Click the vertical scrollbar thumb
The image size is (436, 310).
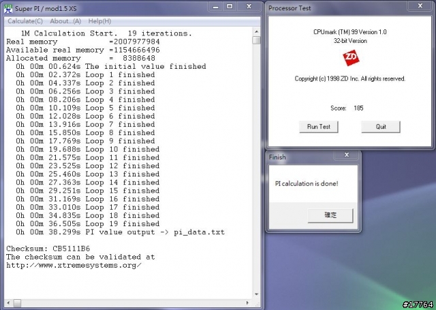[x=256, y=40]
